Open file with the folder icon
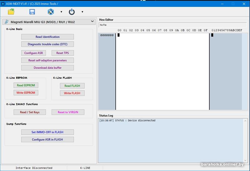The image size is (250, 171). pos(11,12)
